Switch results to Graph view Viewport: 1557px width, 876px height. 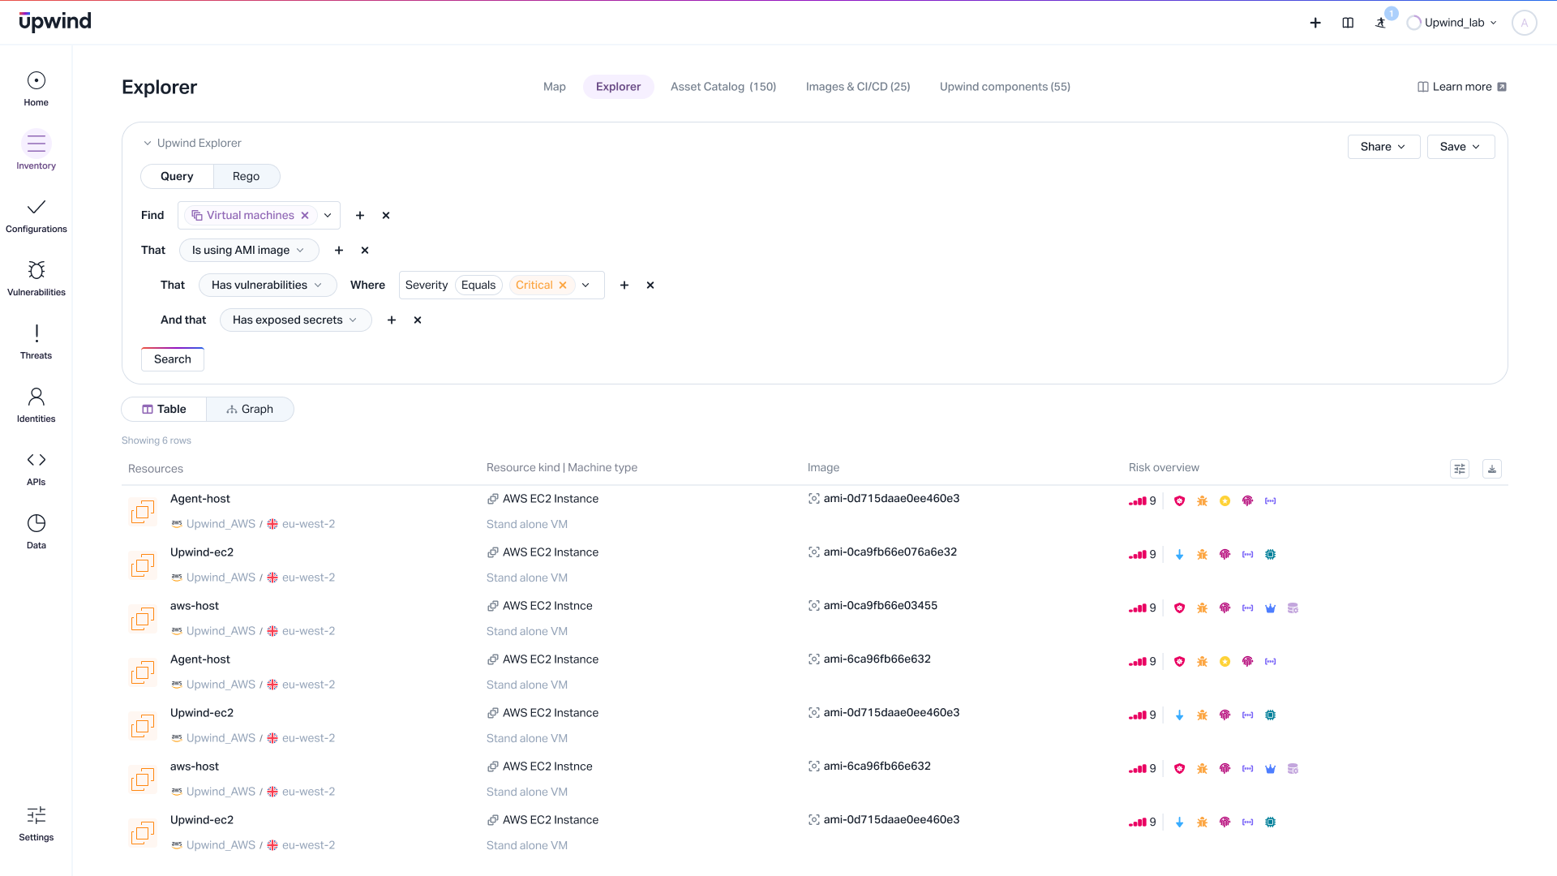coord(250,410)
